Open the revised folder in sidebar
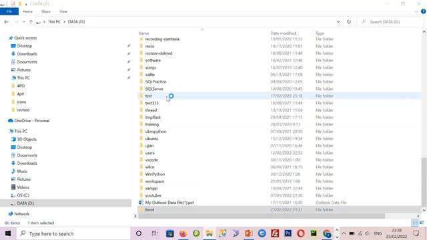 tap(23, 110)
